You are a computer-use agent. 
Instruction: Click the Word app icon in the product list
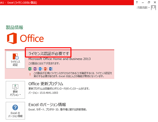[x=51, y=69]
